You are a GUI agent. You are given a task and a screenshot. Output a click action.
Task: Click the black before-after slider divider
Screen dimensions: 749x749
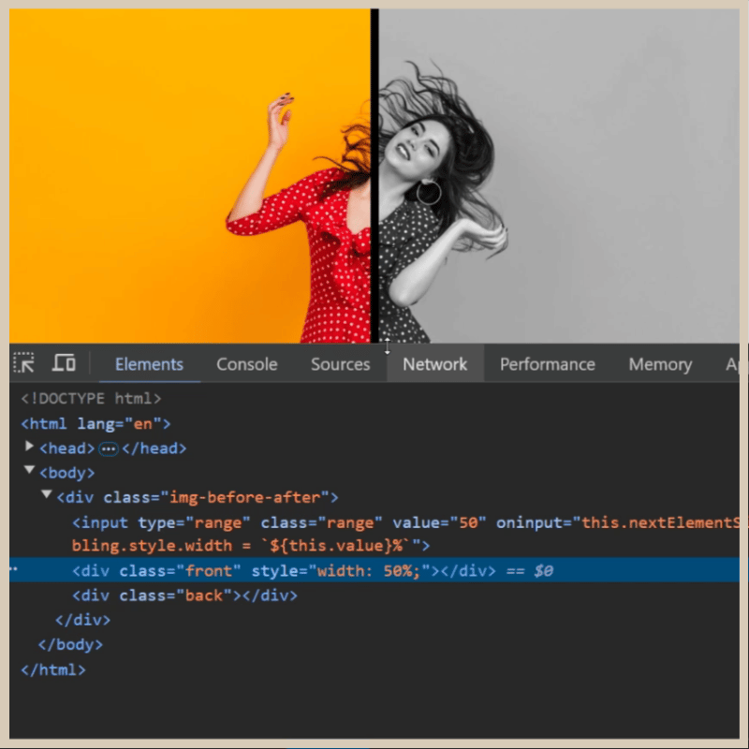pyautogui.click(x=375, y=176)
